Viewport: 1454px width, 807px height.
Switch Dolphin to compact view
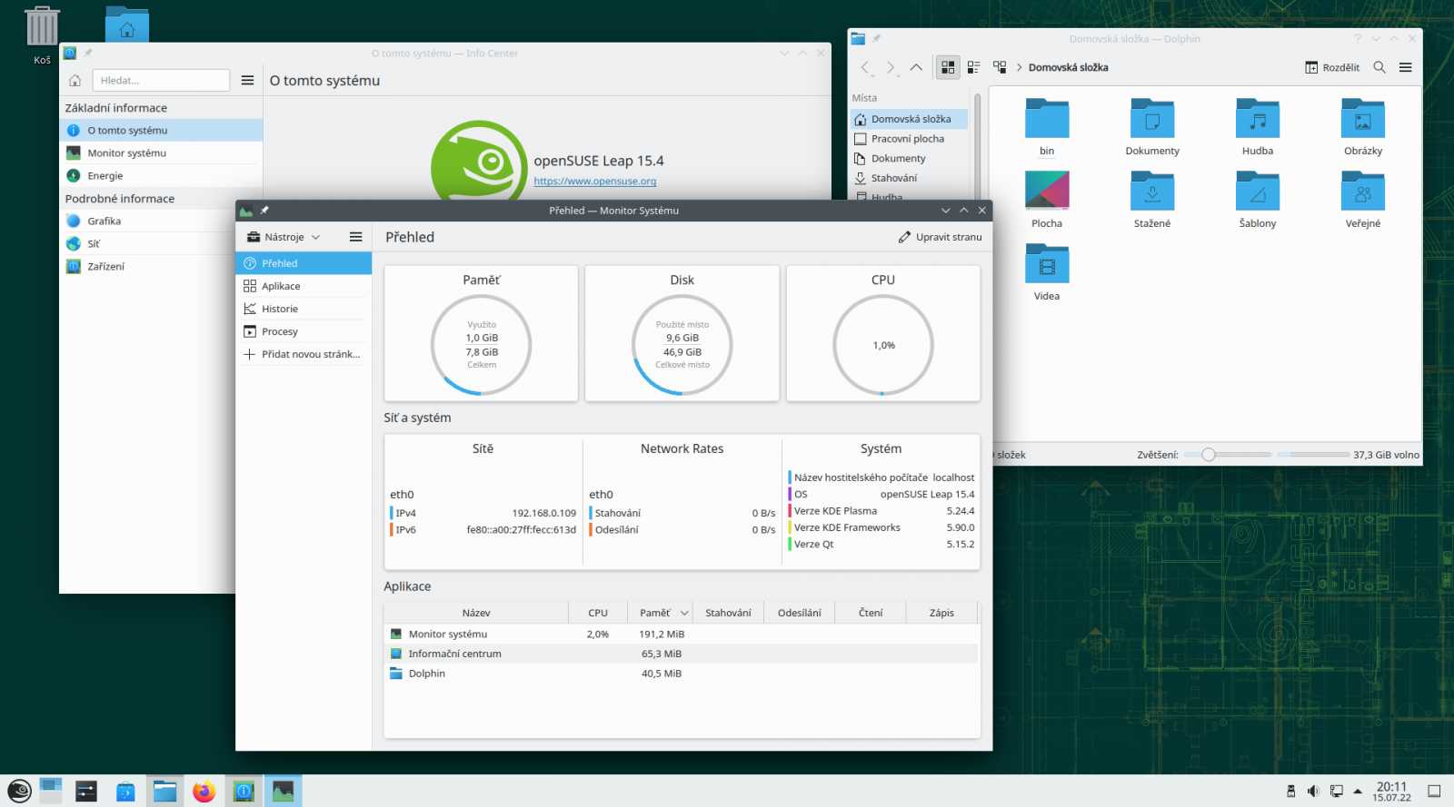click(973, 67)
